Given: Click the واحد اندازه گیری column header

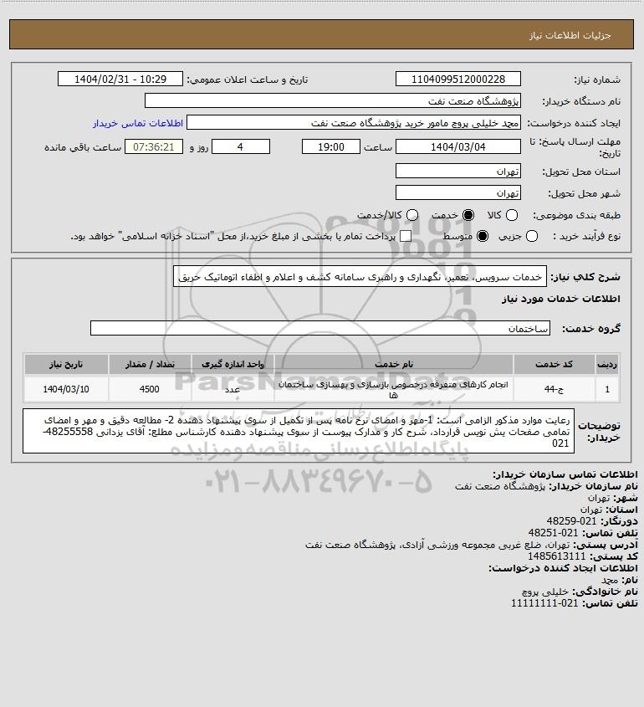Looking at the screenshot, I should (233, 364).
